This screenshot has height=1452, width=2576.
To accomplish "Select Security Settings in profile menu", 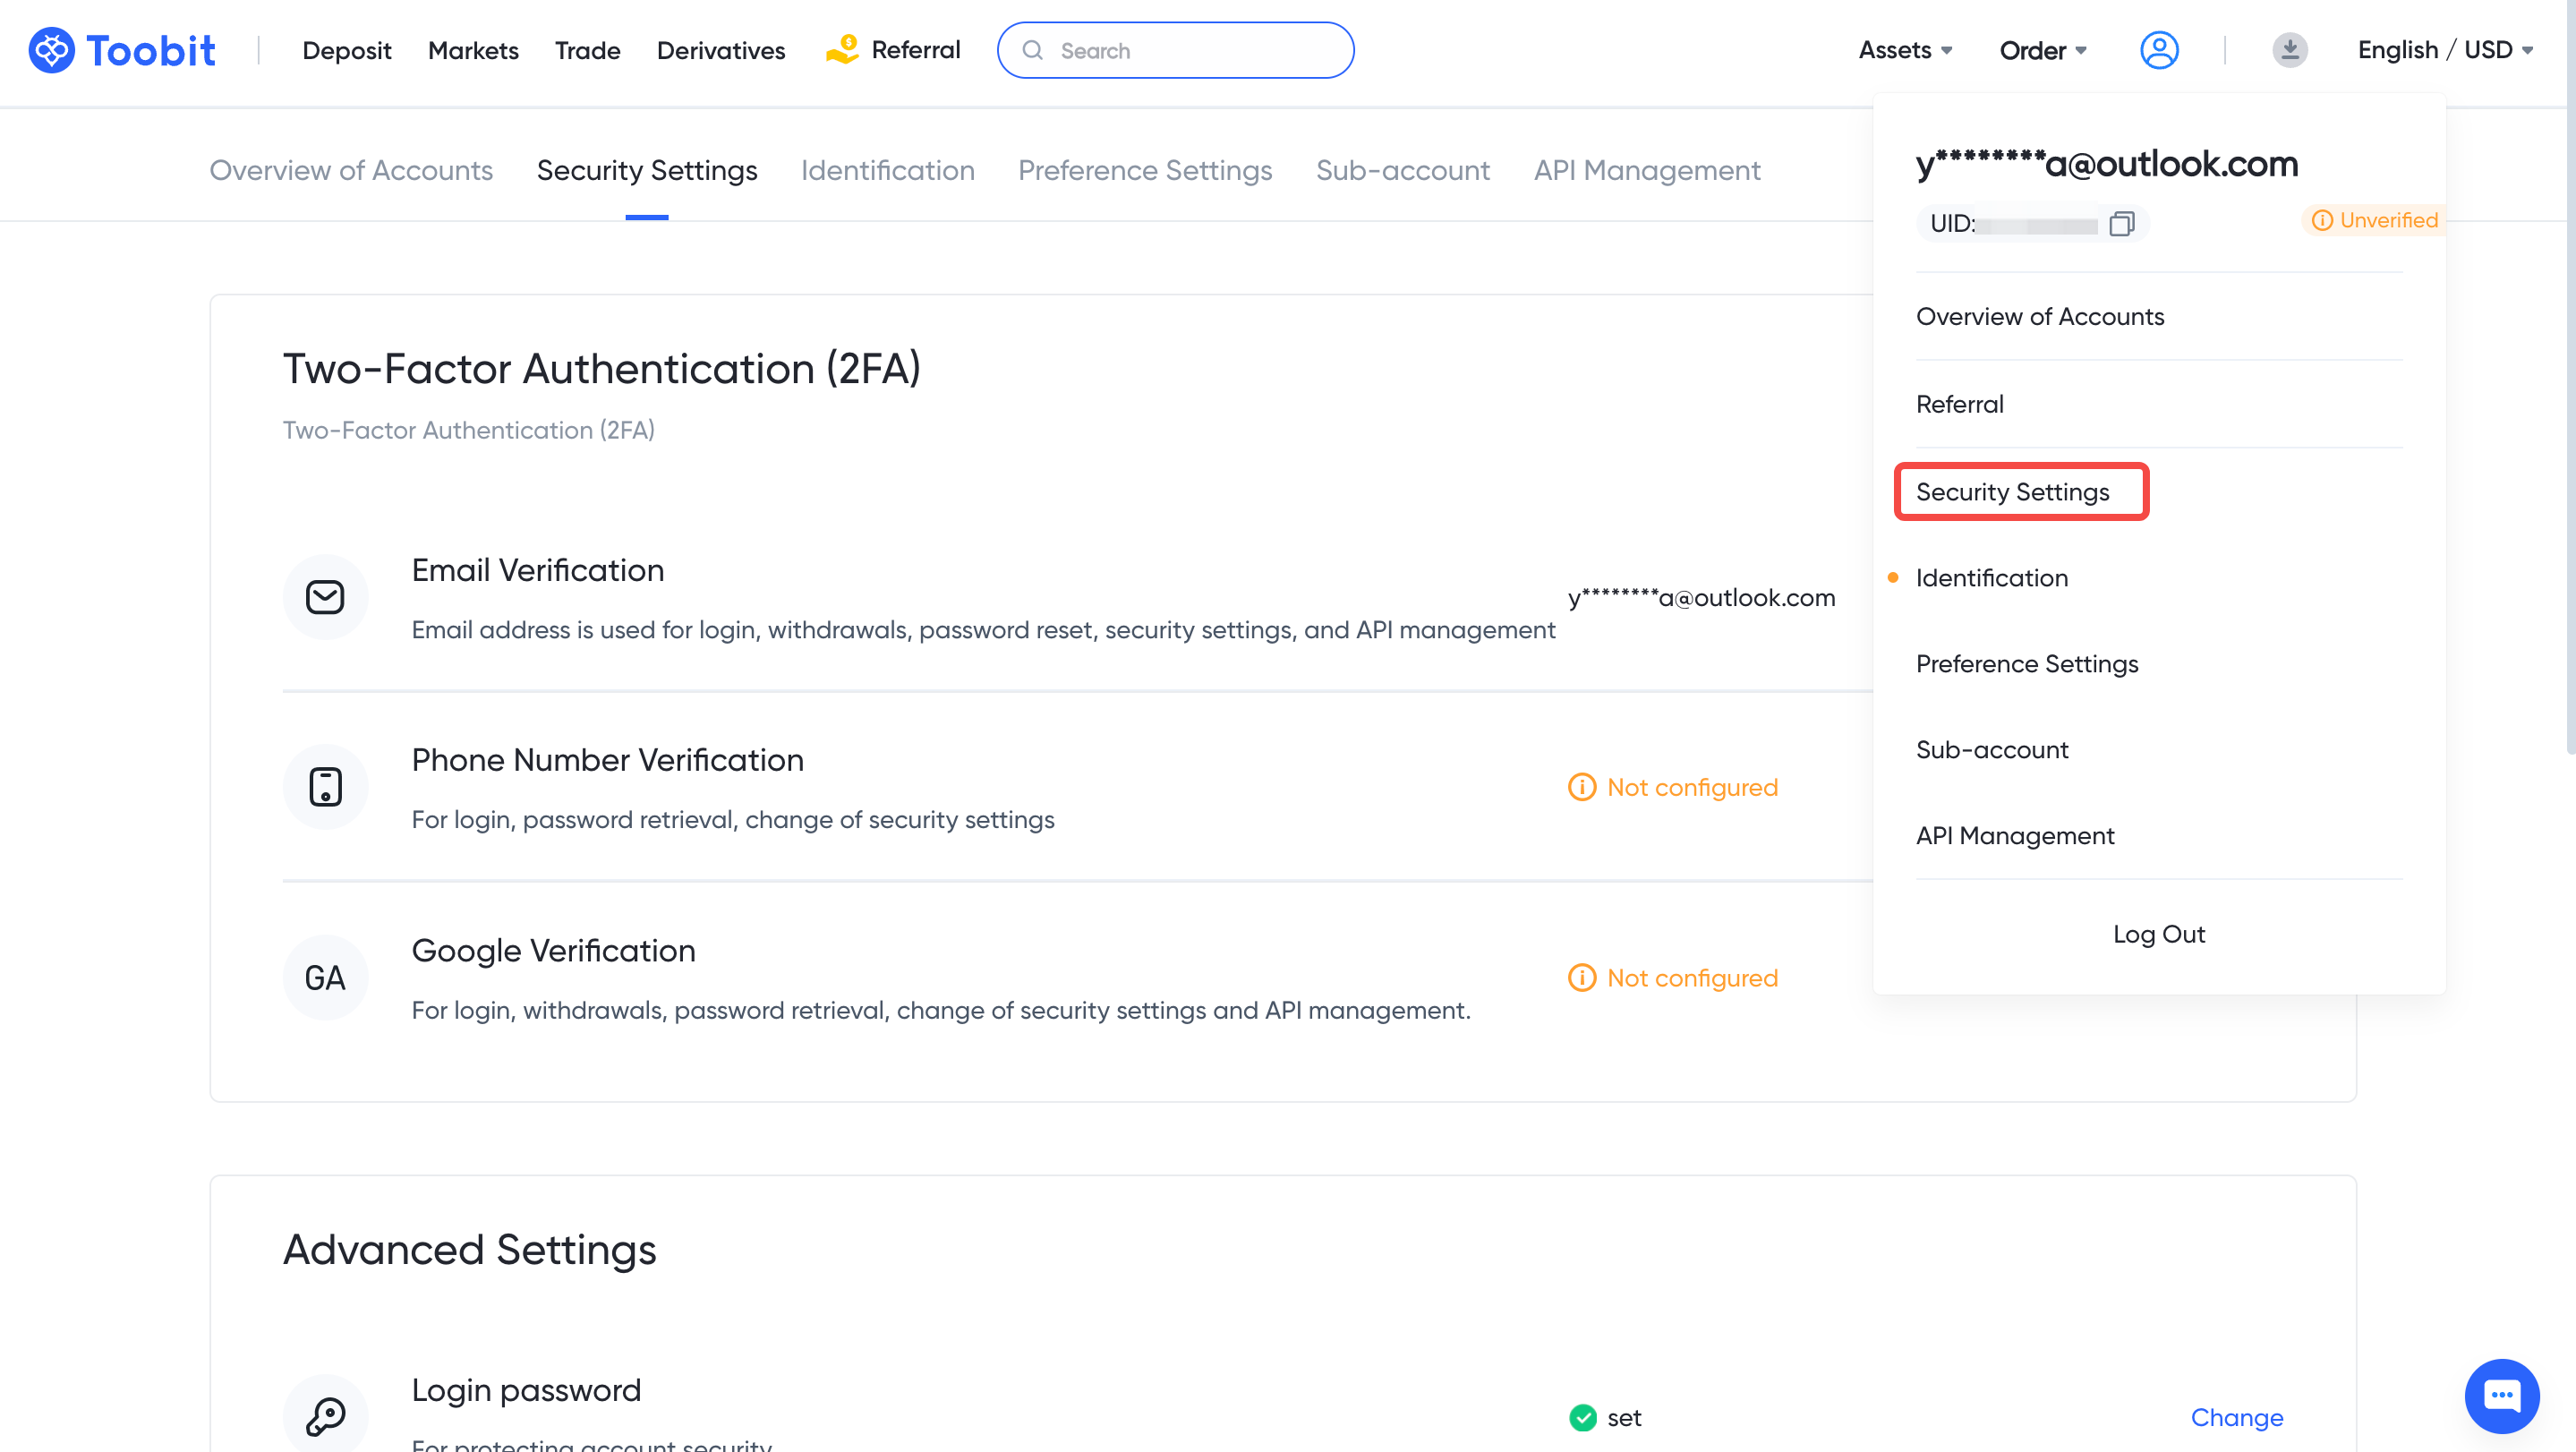I will coord(2012,492).
